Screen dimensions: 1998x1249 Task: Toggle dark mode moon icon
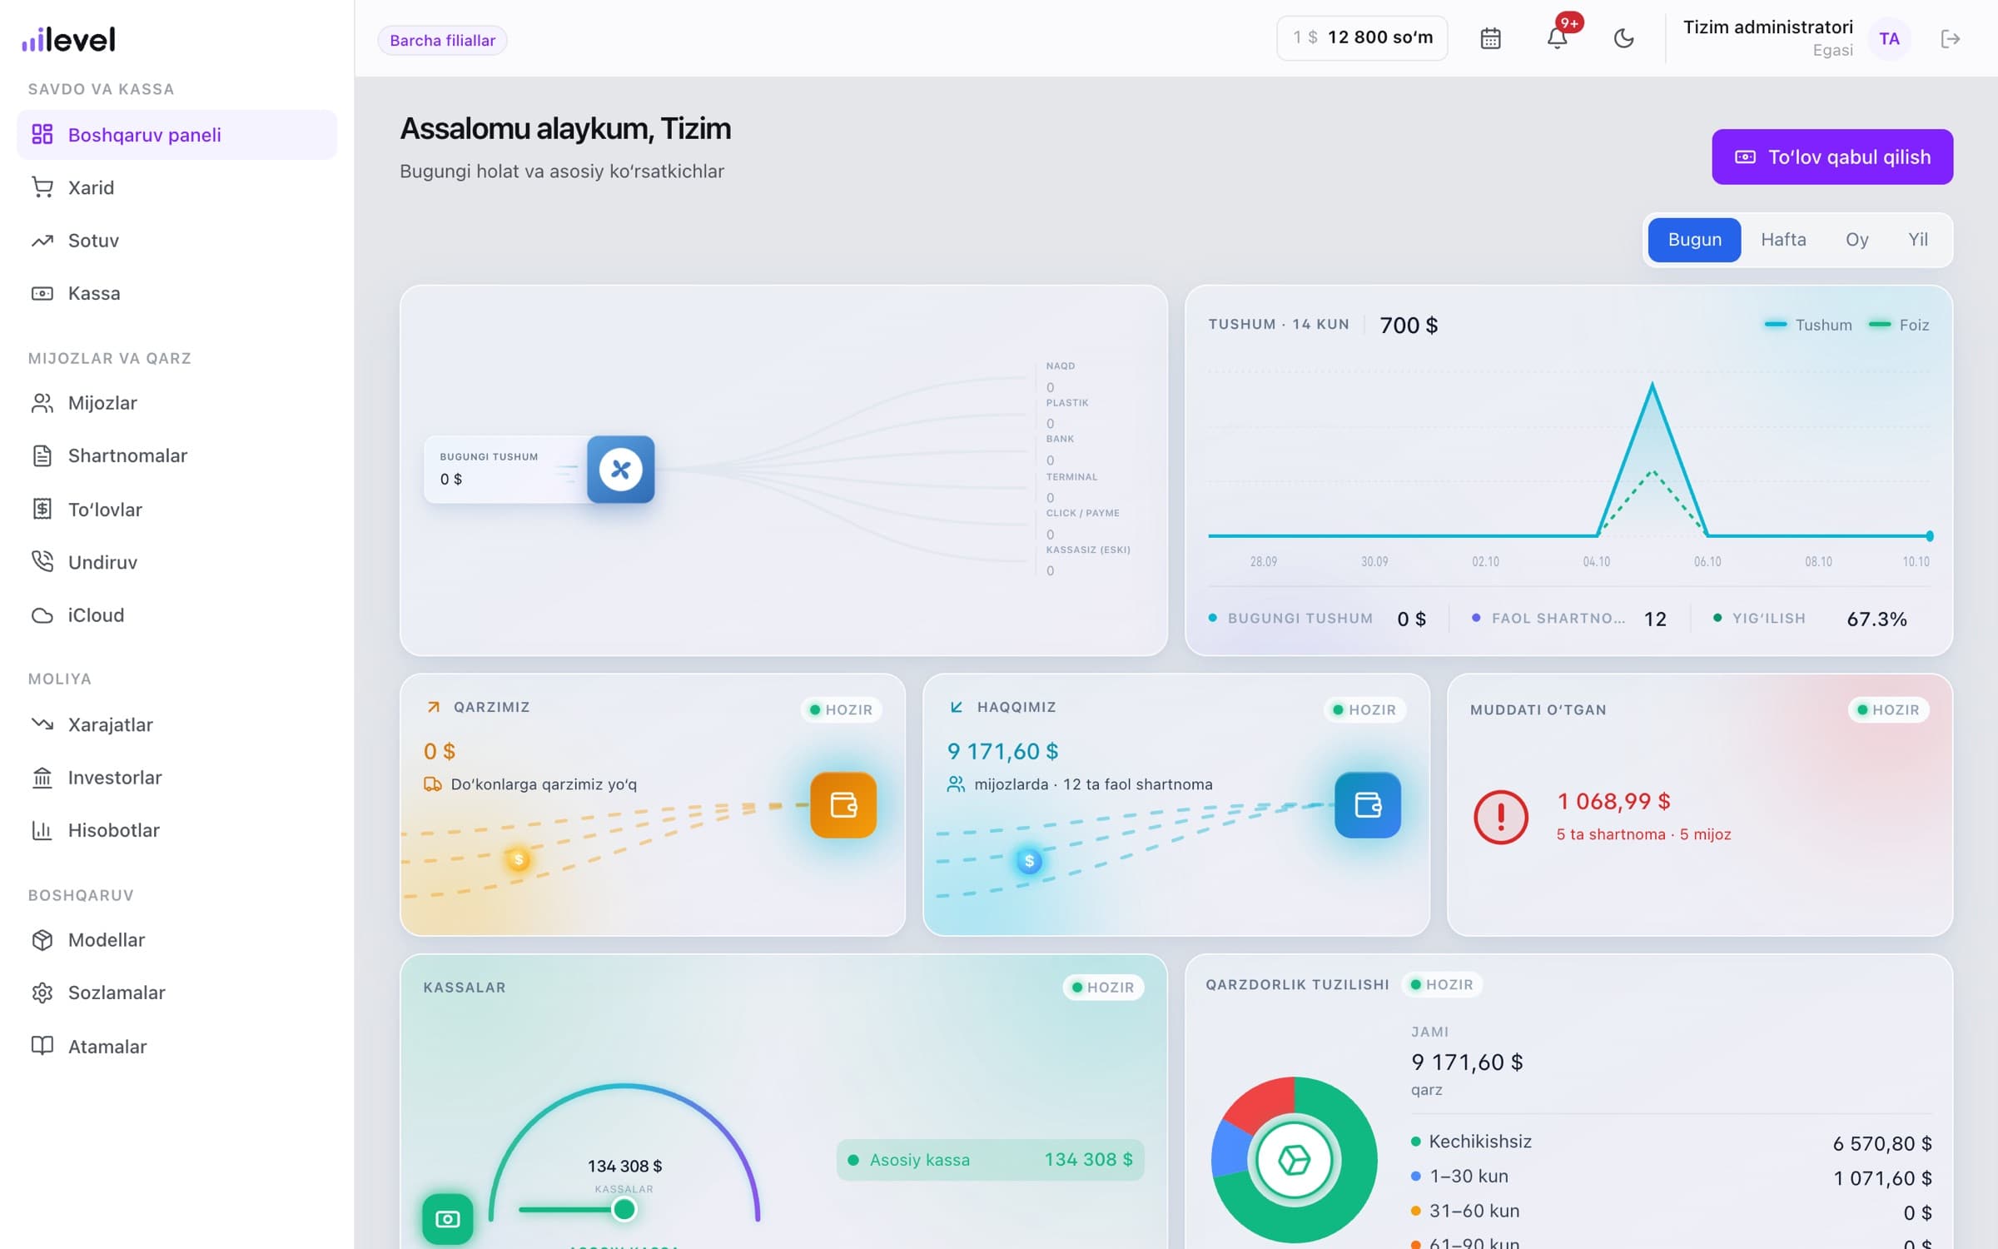coord(1623,38)
